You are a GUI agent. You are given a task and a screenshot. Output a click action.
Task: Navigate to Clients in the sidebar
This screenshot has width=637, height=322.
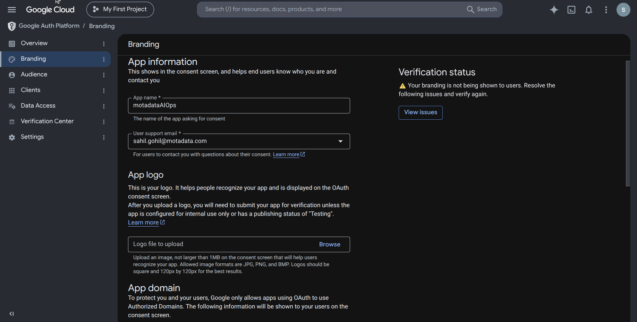click(31, 90)
